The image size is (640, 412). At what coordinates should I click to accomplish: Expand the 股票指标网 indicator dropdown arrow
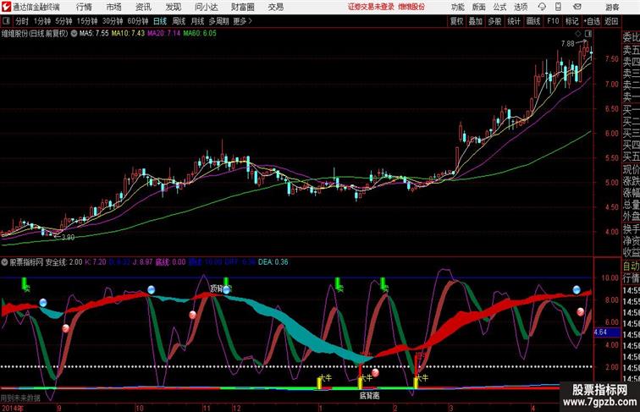click(x=4, y=262)
